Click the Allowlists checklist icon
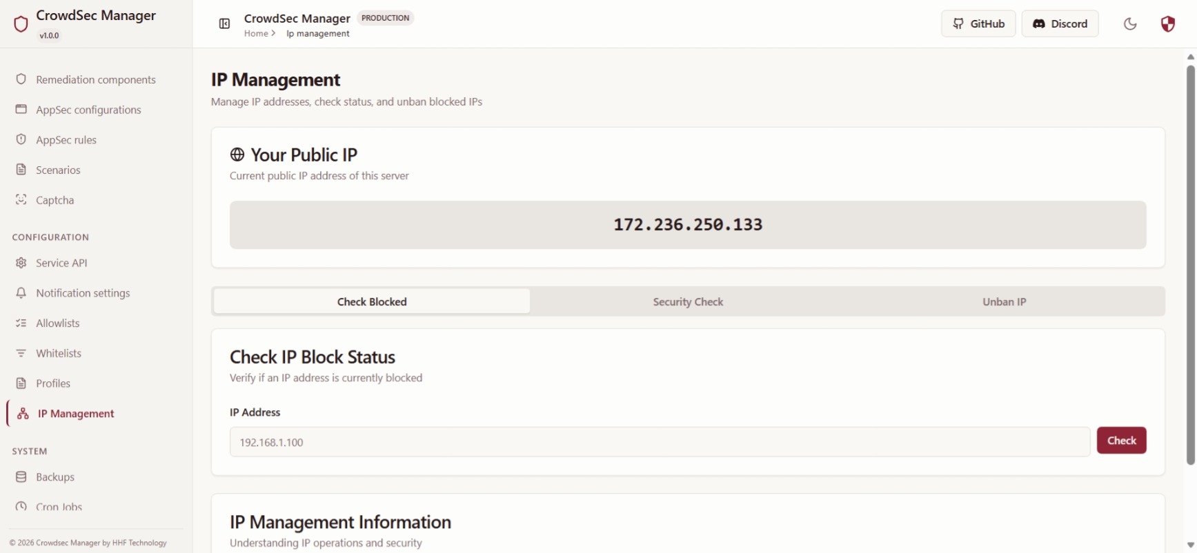This screenshot has width=1197, height=553. click(21, 323)
